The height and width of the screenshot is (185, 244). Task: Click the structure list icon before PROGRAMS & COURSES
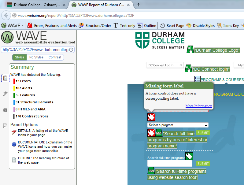197,79
